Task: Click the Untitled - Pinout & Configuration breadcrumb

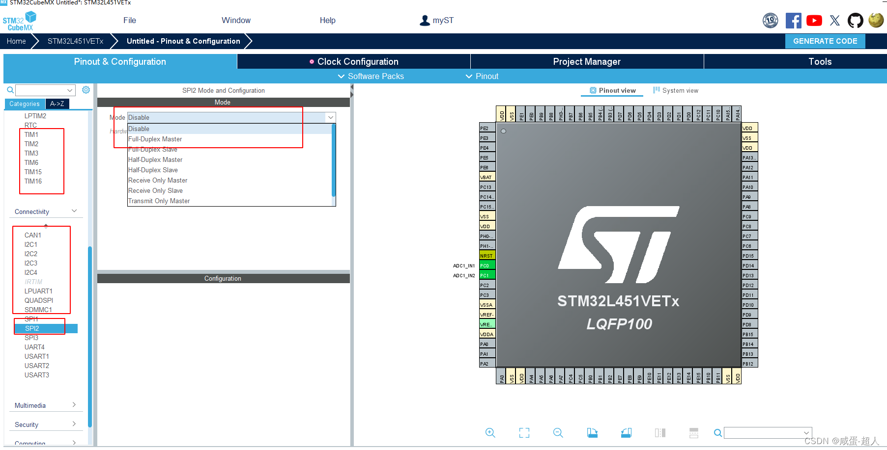Action: tap(183, 41)
